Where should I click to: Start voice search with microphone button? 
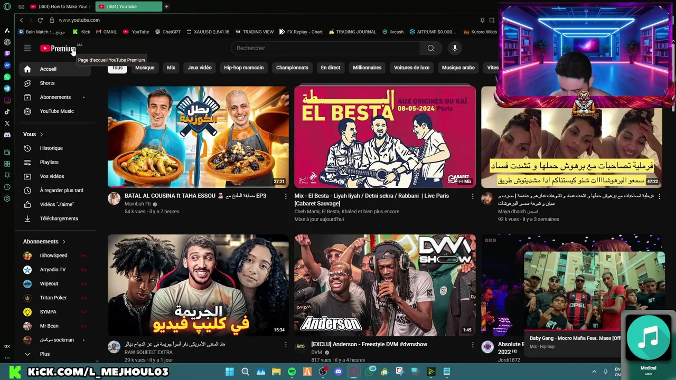[455, 48]
